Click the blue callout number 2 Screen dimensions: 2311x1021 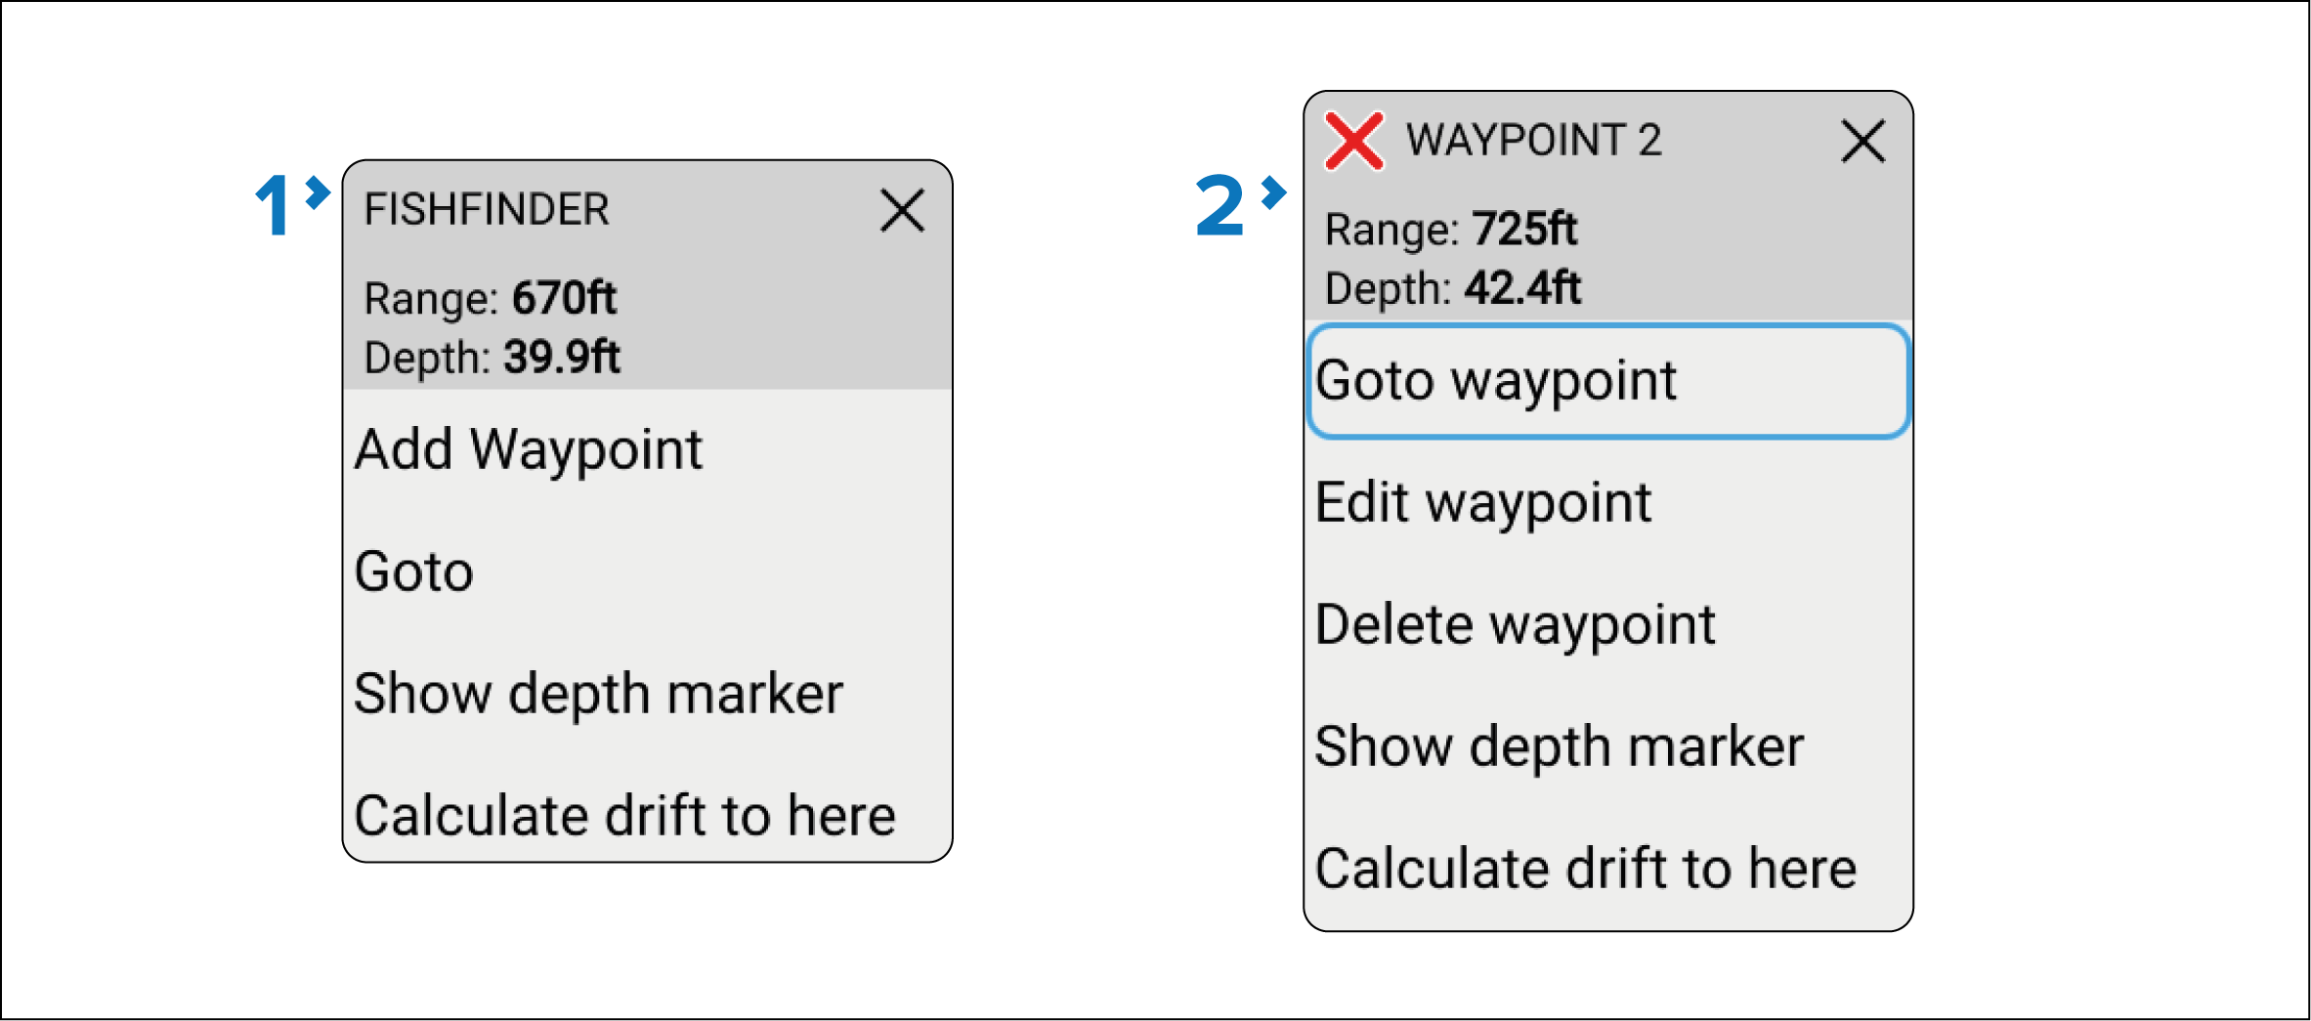(1220, 205)
